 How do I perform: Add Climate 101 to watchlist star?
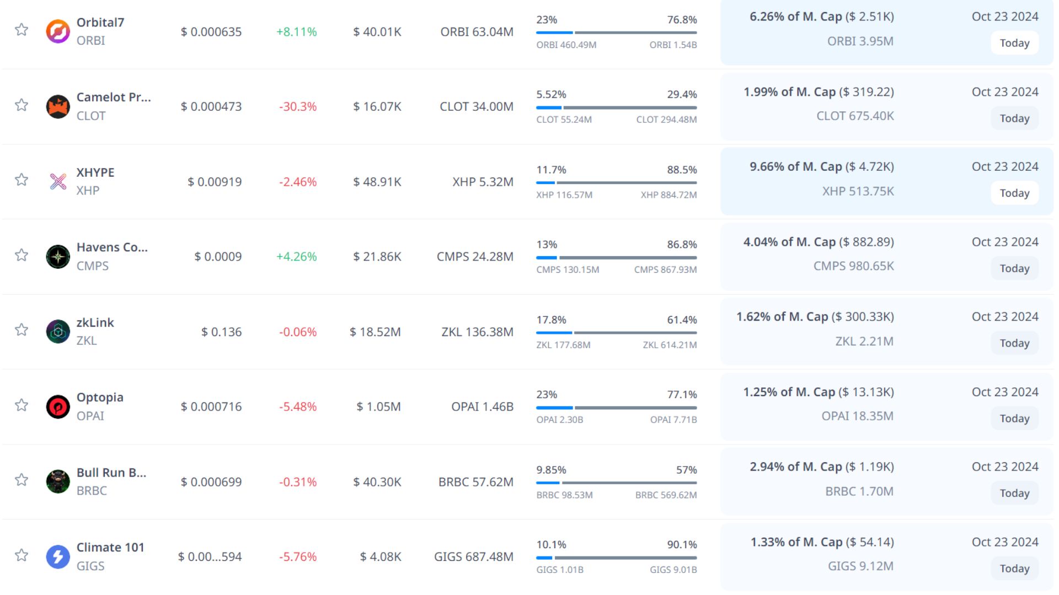point(22,555)
